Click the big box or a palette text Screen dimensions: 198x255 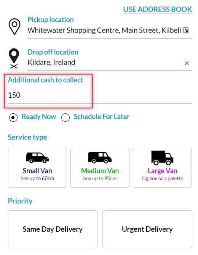pos(162,179)
